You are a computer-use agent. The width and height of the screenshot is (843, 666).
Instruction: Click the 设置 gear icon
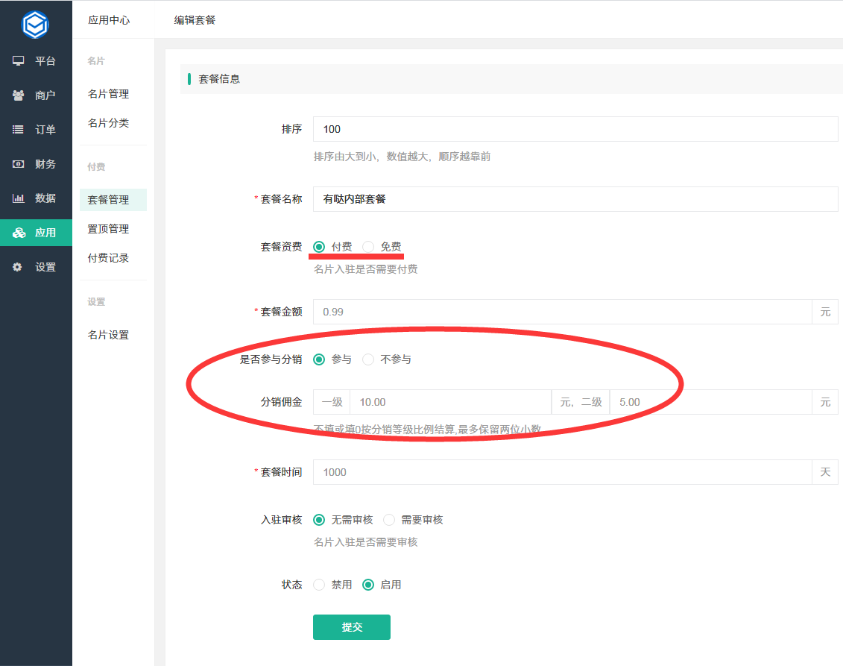point(17,267)
